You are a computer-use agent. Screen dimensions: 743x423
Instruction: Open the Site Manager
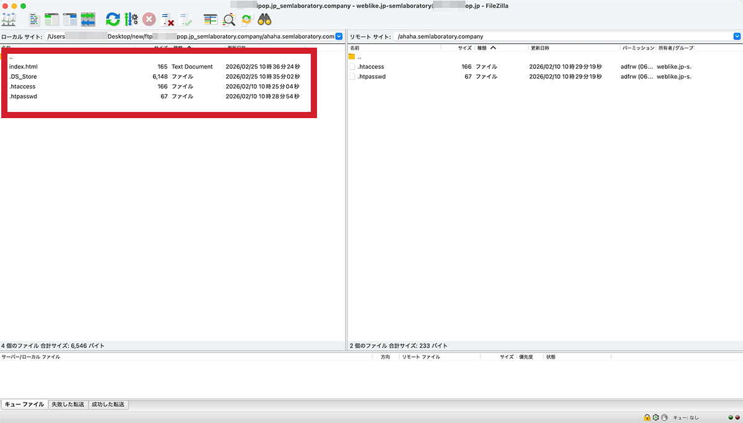coord(9,19)
